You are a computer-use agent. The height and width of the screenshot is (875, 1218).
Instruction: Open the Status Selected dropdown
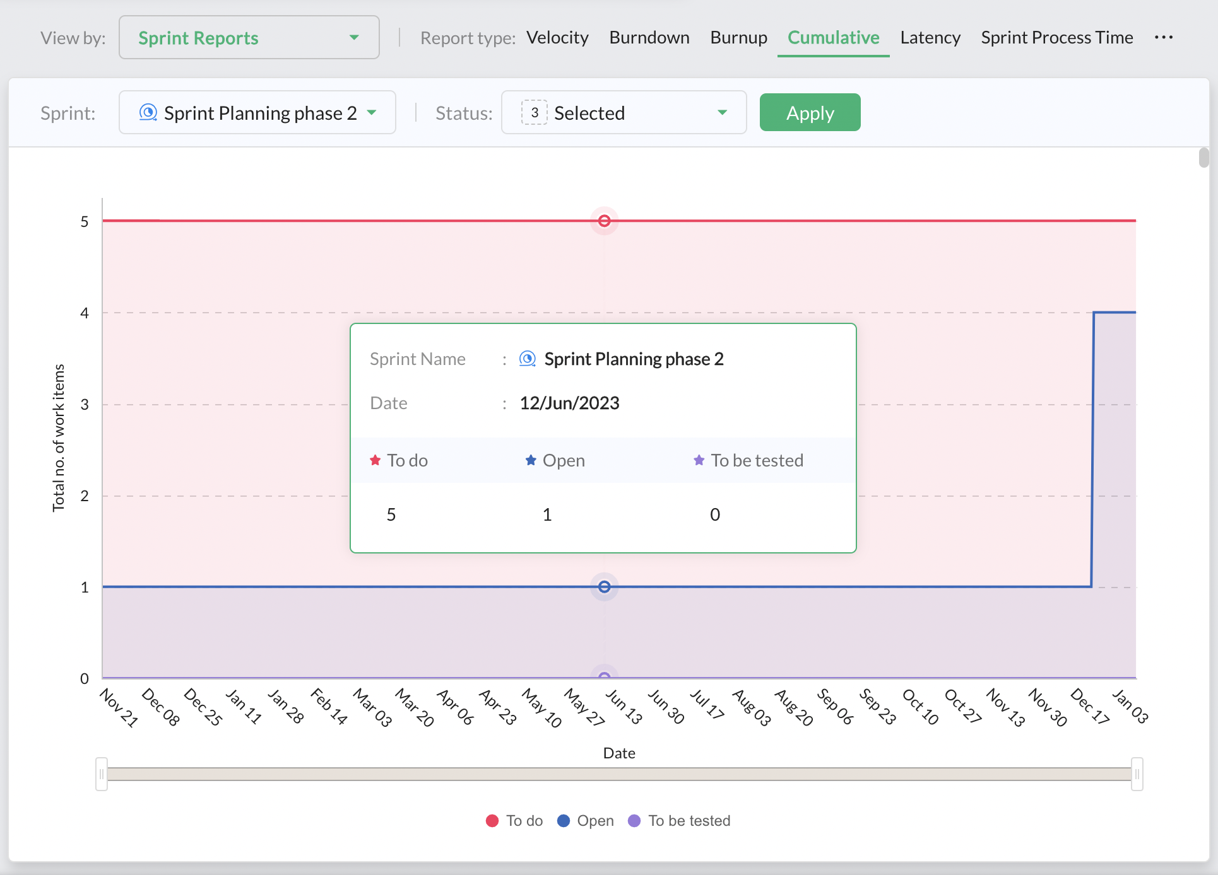click(624, 113)
